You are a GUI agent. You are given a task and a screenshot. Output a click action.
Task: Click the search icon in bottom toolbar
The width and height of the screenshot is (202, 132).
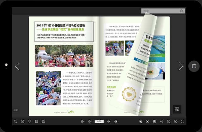click(15, 122)
